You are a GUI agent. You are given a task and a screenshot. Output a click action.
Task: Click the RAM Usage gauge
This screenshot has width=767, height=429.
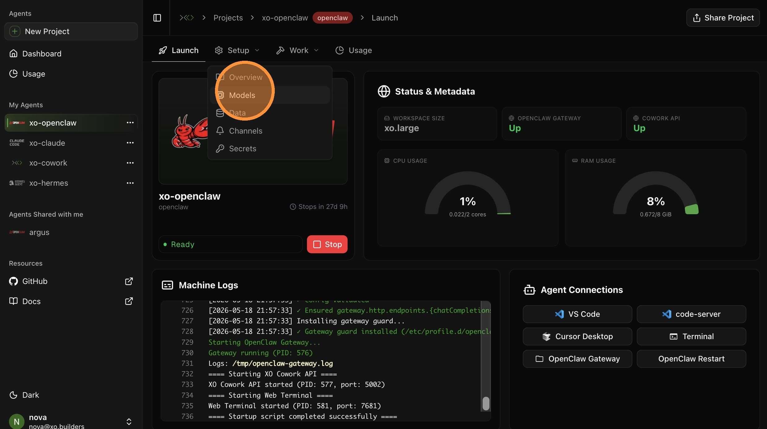click(655, 193)
